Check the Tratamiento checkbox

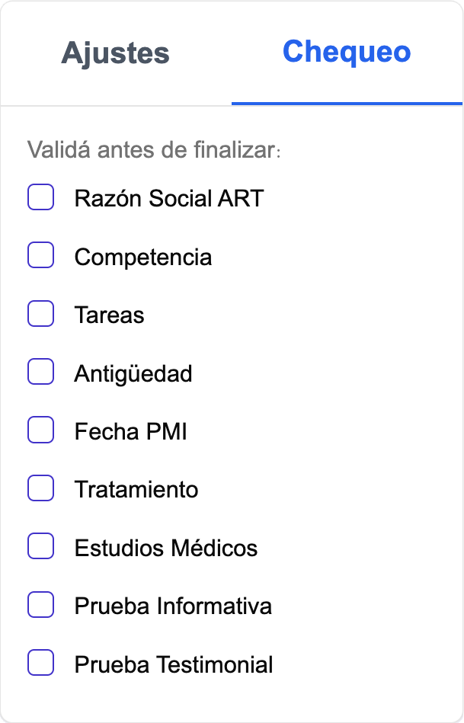[x=40, y=488]
